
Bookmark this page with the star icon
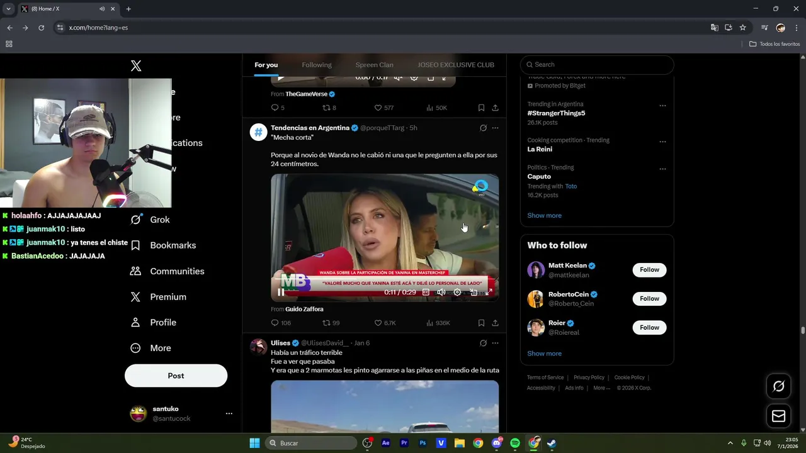[x=742, y=28]
